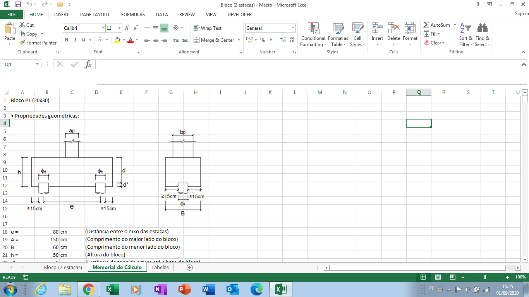The image size is (529, 297).
Task: Apply the red Font Color
Action: point(131,40)
